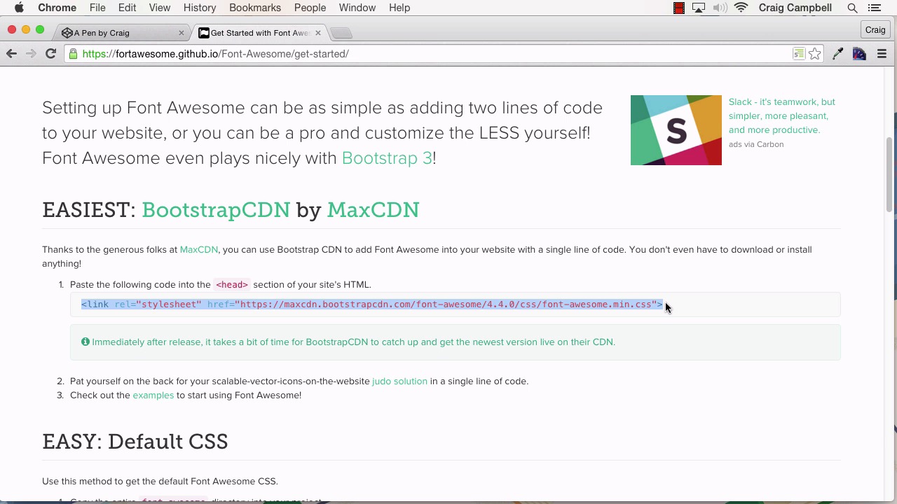This screenshot has width=897, height=504.
Task: Open the Slack teamwork ad text link
Action: (x=782, y=116)
